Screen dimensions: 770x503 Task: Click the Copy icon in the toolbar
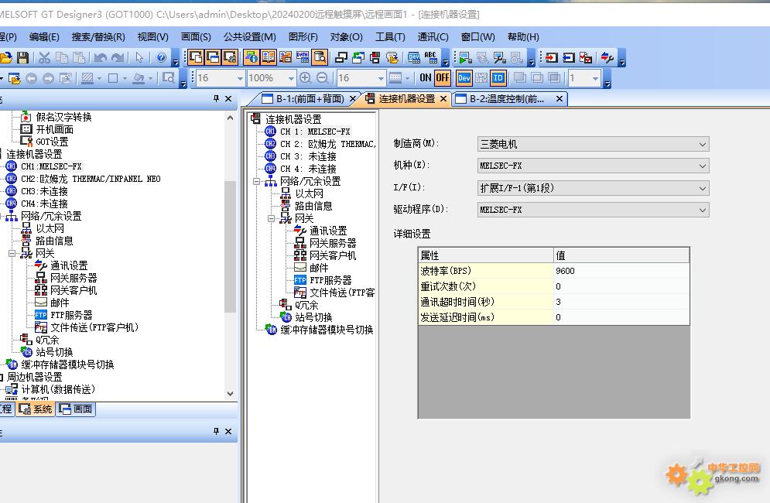point(62,57)
